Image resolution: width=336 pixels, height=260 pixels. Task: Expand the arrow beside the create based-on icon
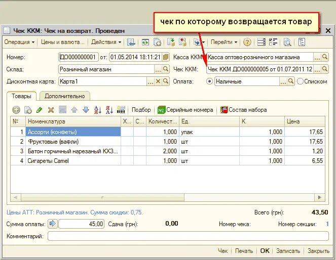pos(203,42)
